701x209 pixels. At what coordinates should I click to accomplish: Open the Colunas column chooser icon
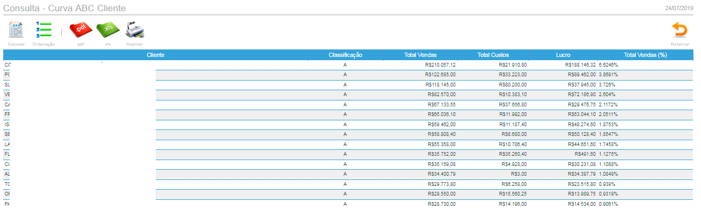click(16, 30)
